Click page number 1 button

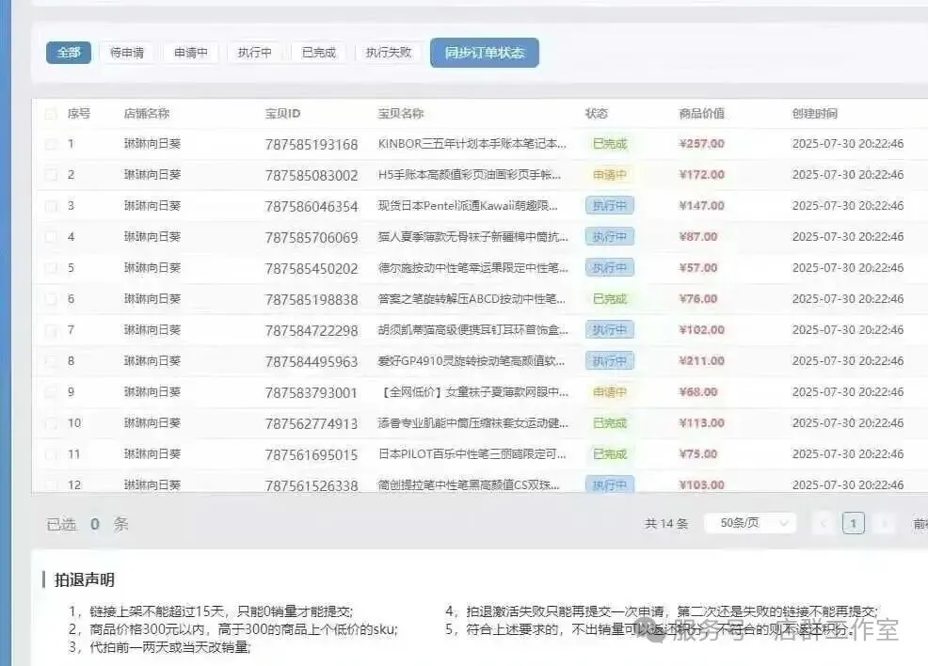click(854, 524)
